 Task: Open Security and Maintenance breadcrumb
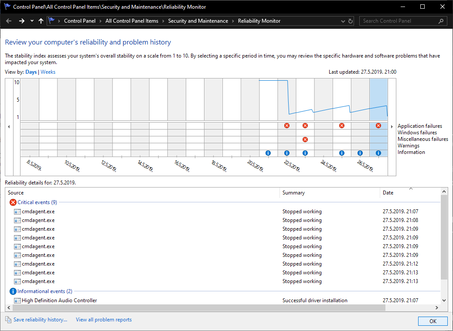(x=198, y=21)
